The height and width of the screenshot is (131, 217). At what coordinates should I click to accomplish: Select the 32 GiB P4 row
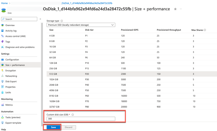pos(132,52)
